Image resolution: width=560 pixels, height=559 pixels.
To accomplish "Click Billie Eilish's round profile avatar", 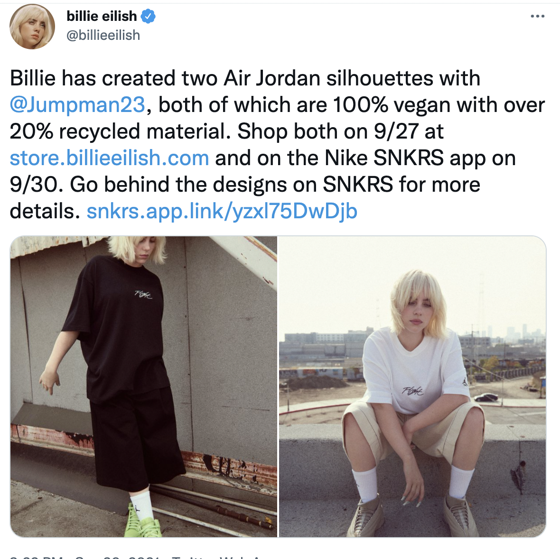I will click(32, 27).
